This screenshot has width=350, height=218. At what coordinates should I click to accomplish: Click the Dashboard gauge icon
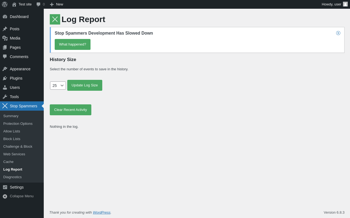pos(5,17)
